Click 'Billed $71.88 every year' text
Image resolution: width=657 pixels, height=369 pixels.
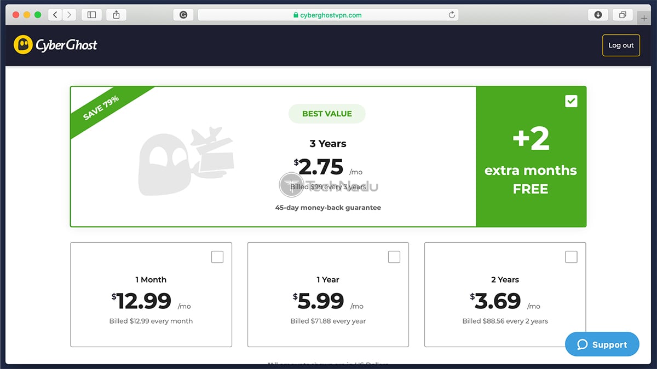pyautogui.click(x=328, y=321)
